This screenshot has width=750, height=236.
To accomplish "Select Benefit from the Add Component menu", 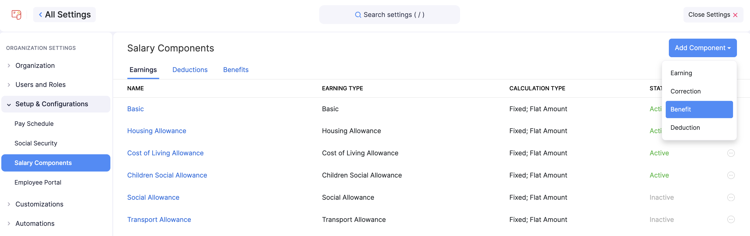I will 699,109.
